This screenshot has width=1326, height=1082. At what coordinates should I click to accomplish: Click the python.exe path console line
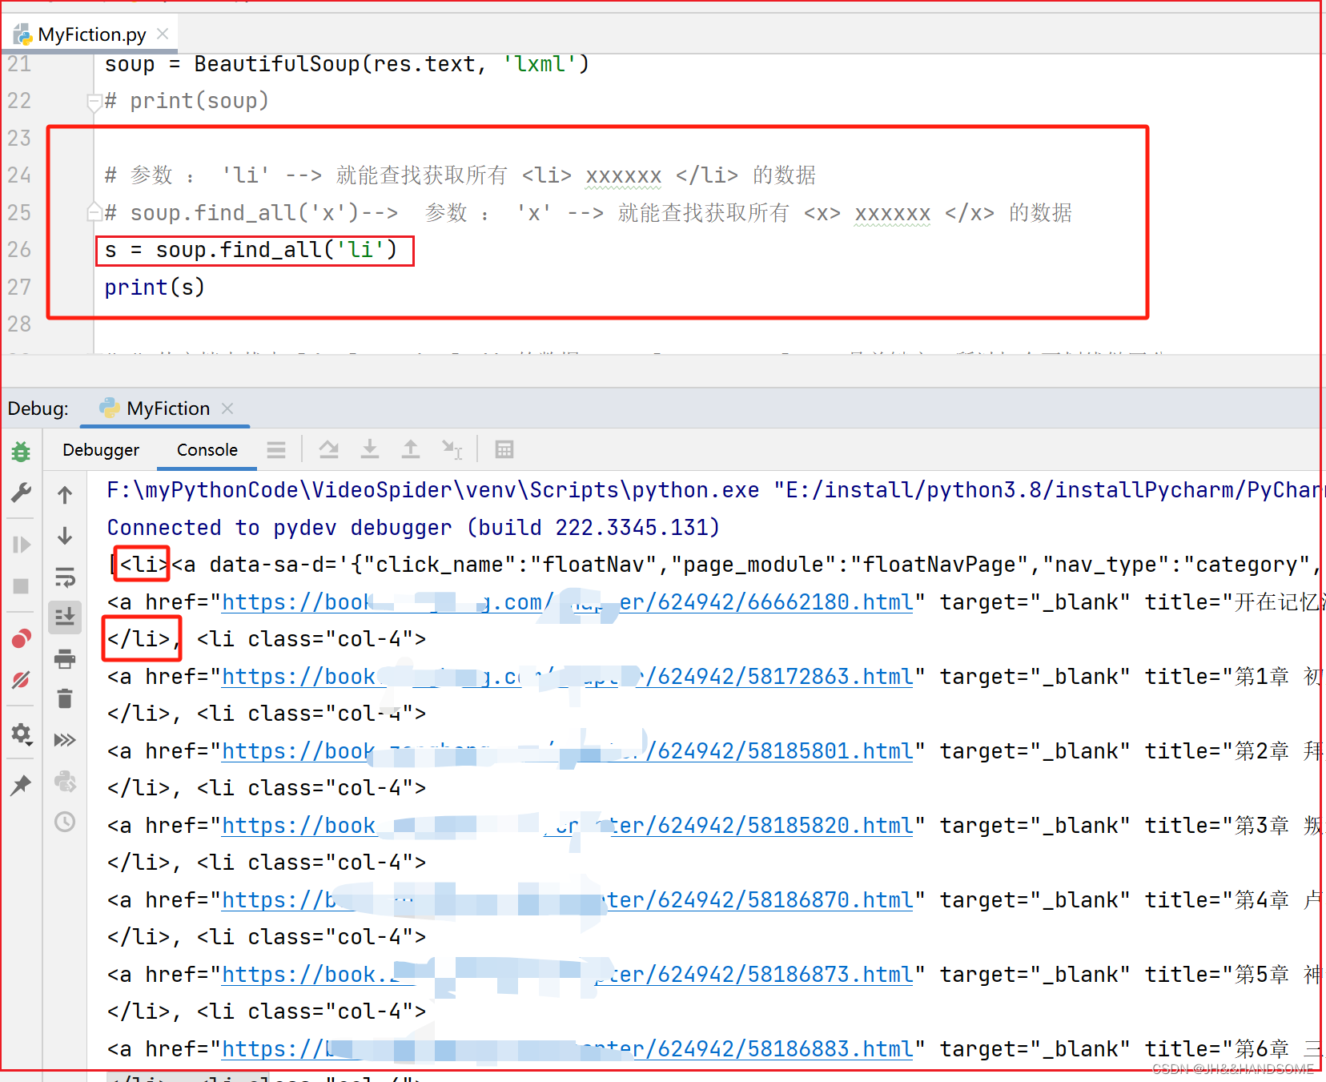coord(713,490)
